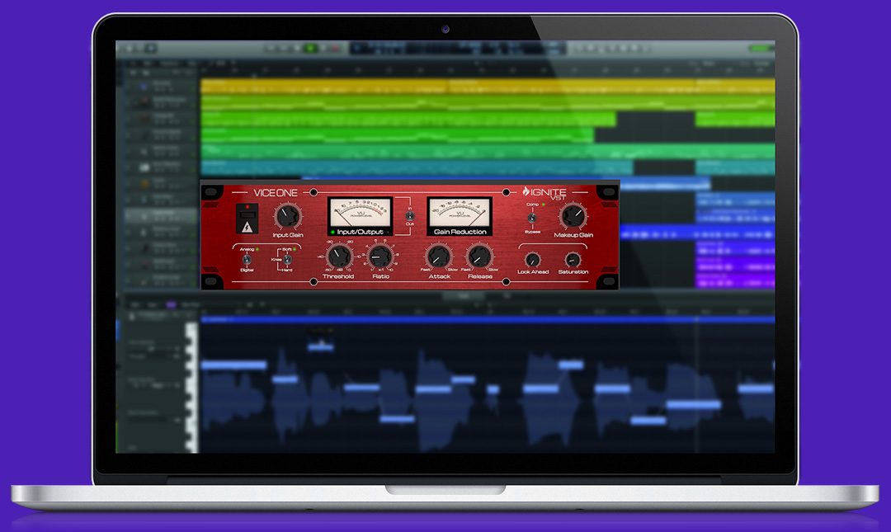Click the Release knob
Image resolution: width=891 pixels, height=532 pixels.
(x=479, y=257)
